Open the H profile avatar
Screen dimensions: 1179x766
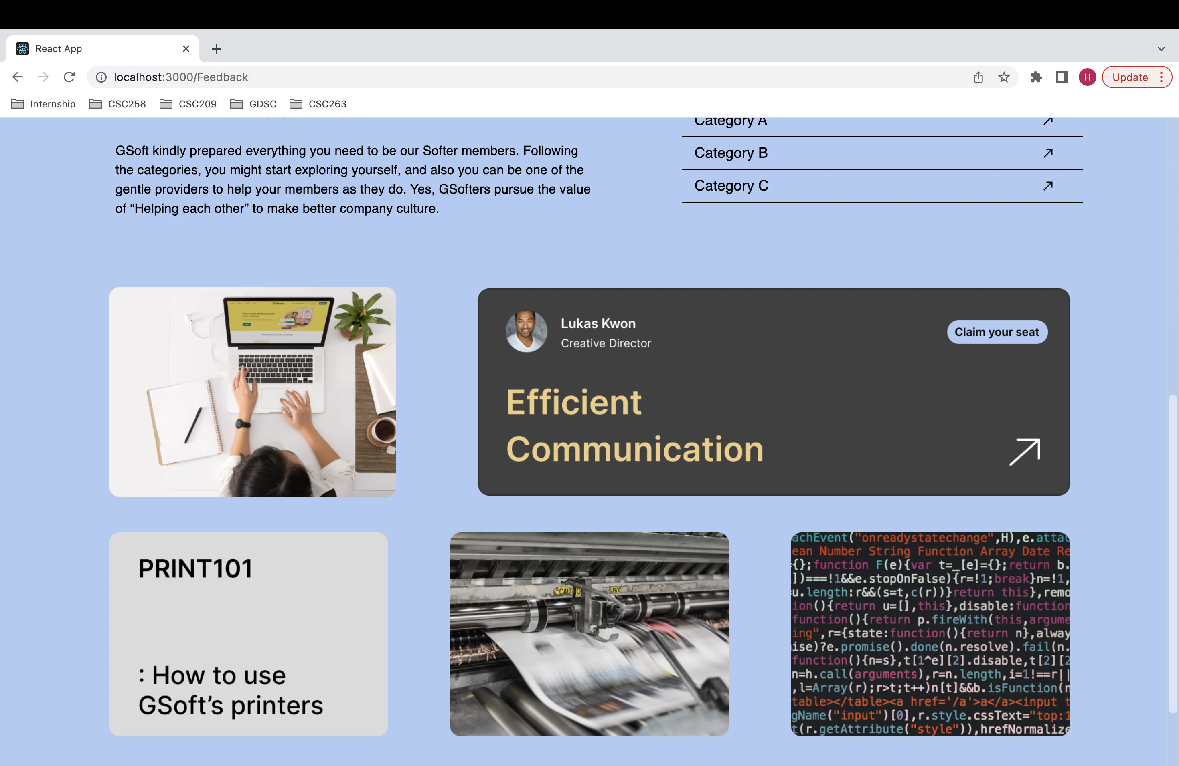[1087, 77]
